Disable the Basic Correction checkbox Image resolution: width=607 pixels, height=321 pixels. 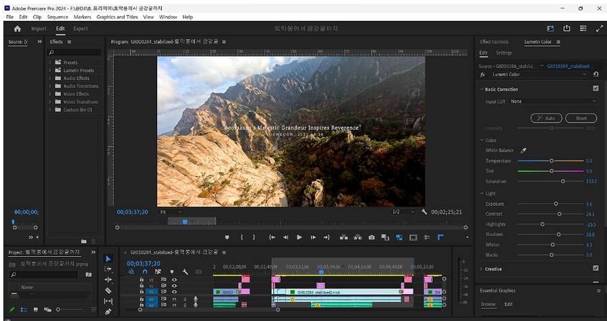596,88
